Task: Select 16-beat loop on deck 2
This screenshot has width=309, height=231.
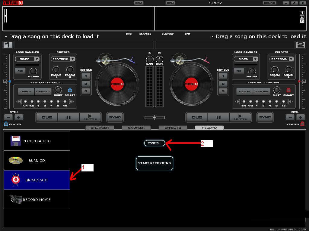Action: point(283,102)
